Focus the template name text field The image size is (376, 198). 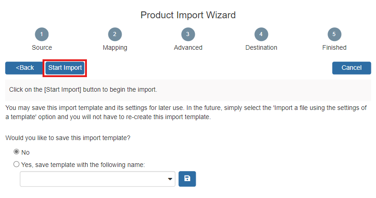click(x=92, y=179)
